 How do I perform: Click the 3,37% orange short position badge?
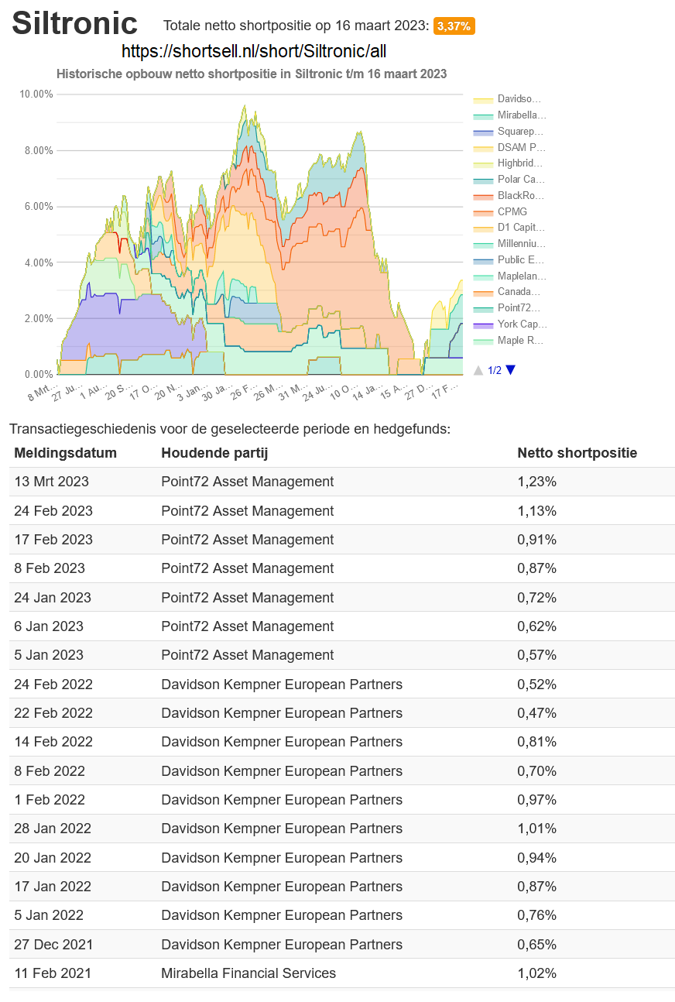coord(454,26)
